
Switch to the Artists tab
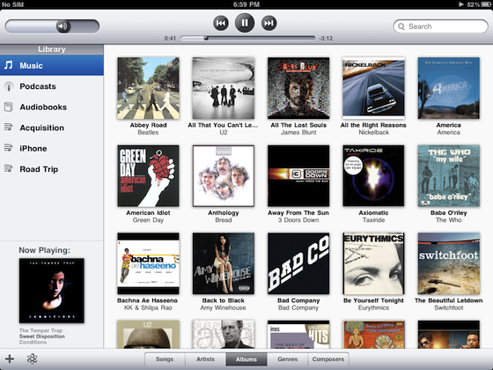pos(205,359)
